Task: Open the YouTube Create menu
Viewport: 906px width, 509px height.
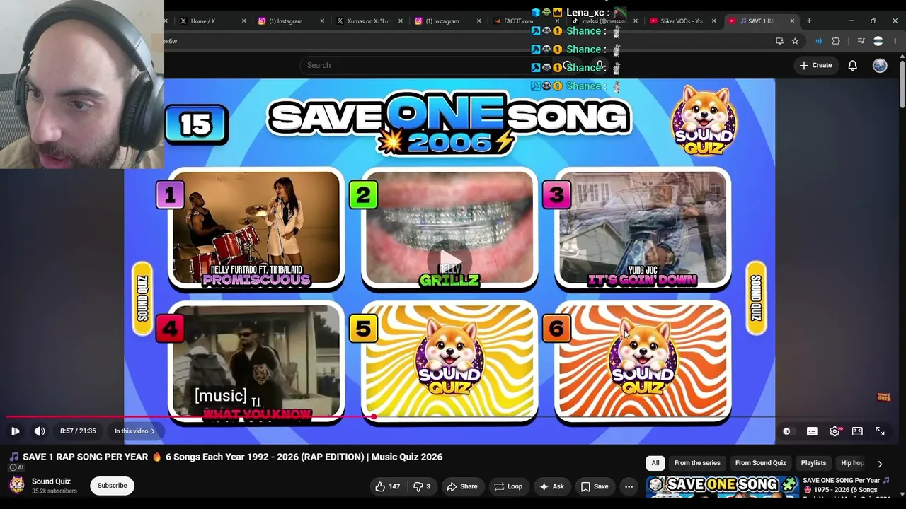Action: point(815,65)
